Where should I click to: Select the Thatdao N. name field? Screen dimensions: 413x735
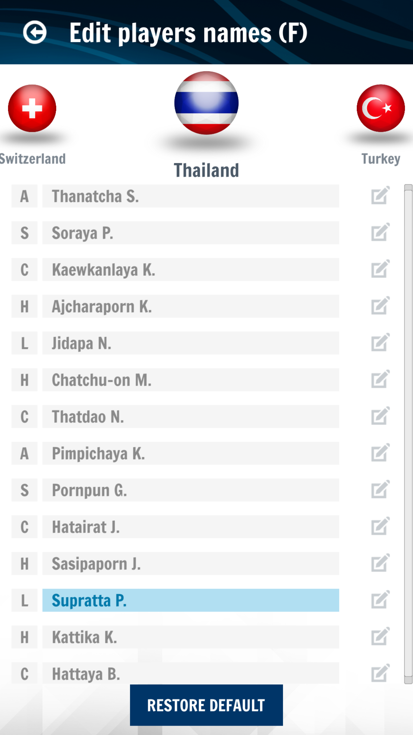tap(191, 416)
